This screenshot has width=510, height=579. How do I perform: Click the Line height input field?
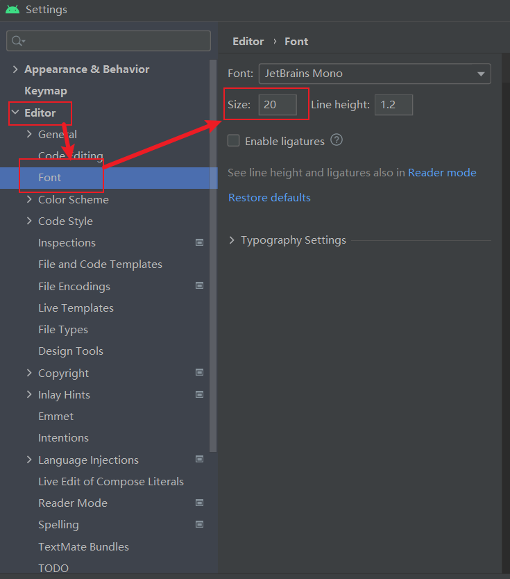pos(393,105)
